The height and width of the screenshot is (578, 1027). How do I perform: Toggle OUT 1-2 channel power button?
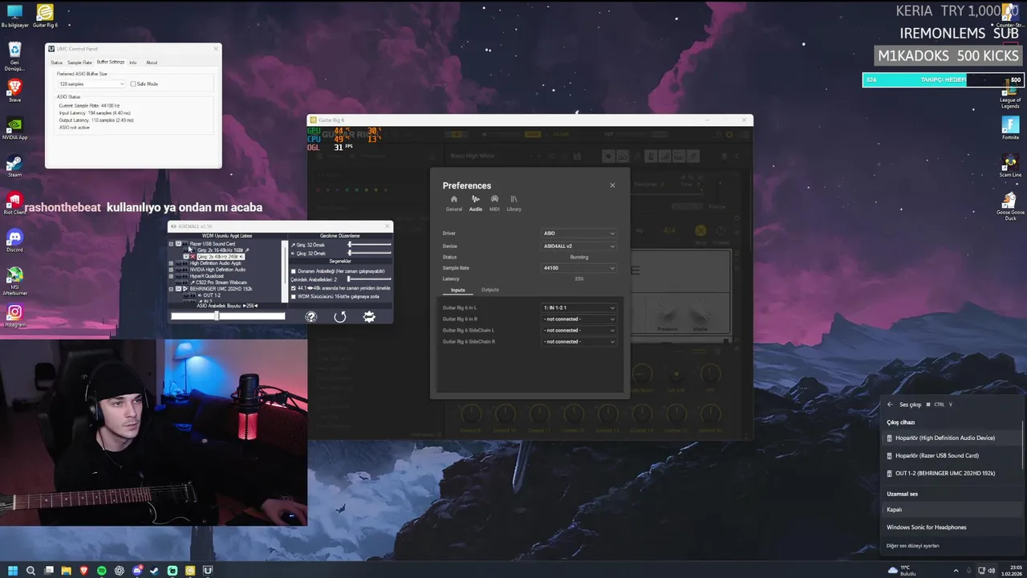(x=186, y=295)
